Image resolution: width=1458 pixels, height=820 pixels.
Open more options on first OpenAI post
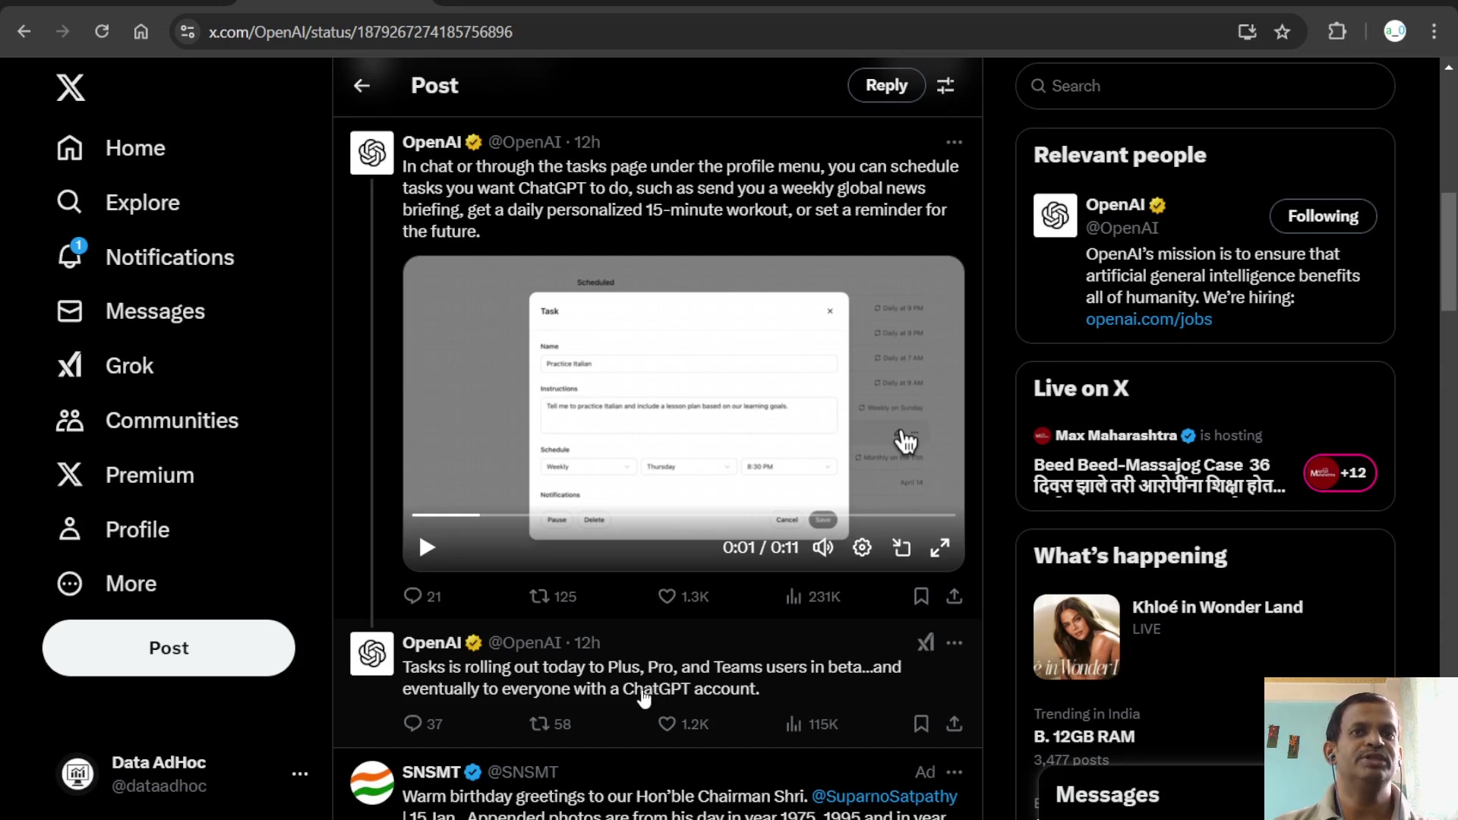click(955, 142)
